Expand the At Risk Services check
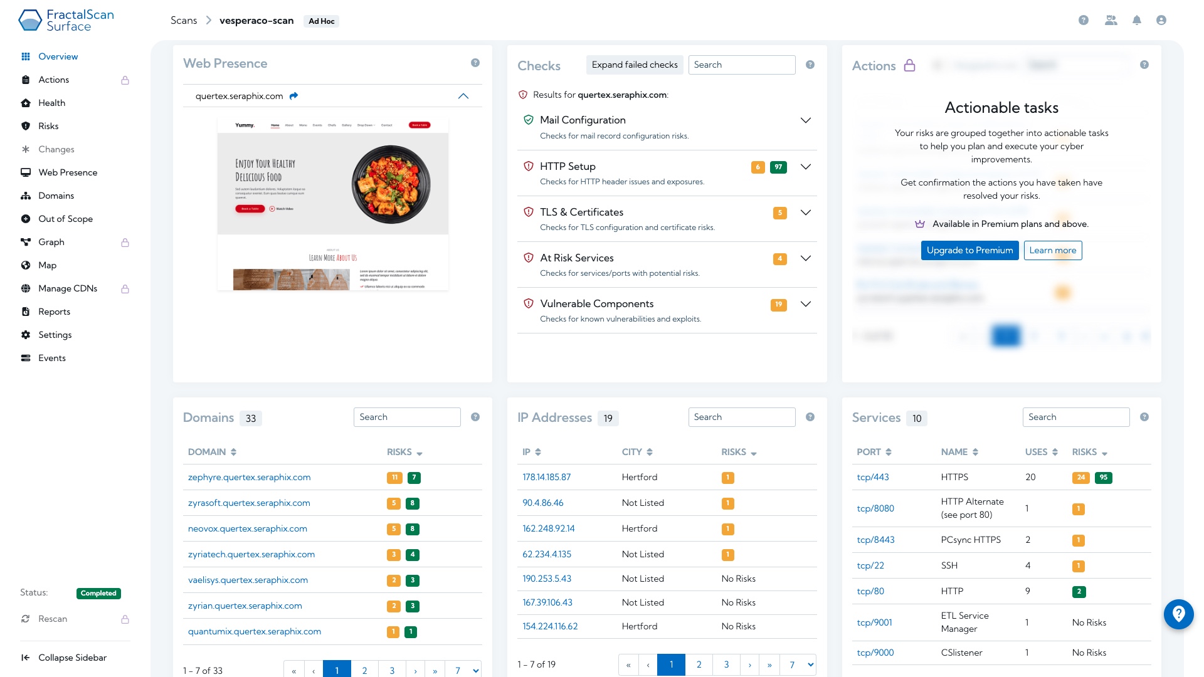1204x677 pixels. (x=805, y=258)
